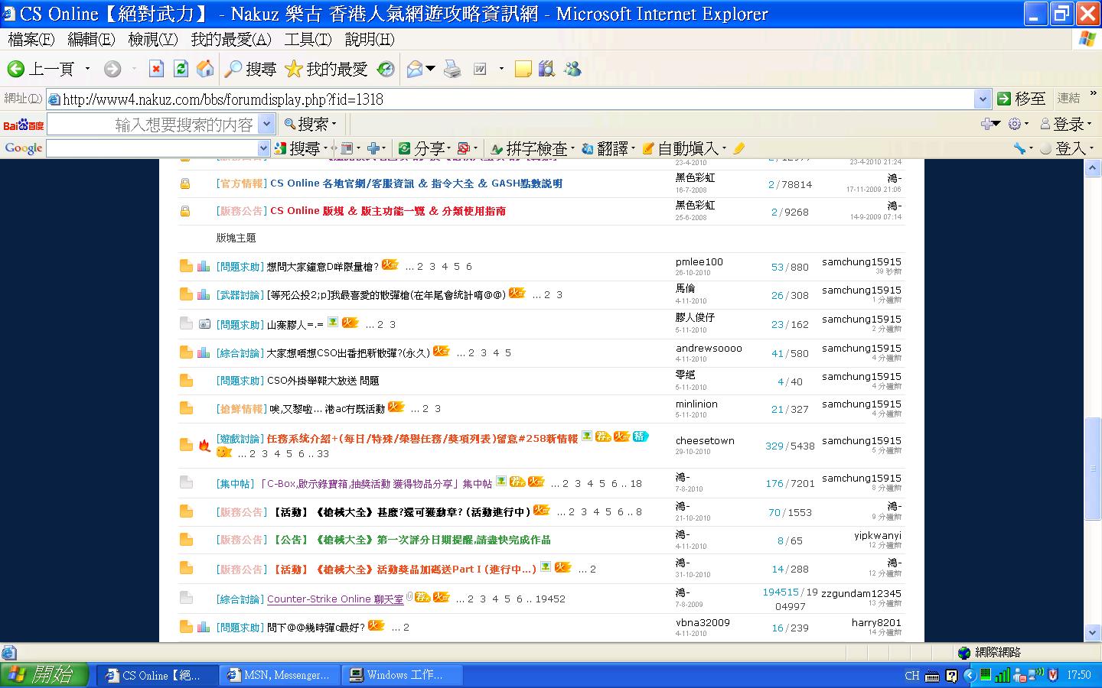Screen dimensions: 1102x688
Task: Open the Messenger people icon
Action: pos(572,70)
